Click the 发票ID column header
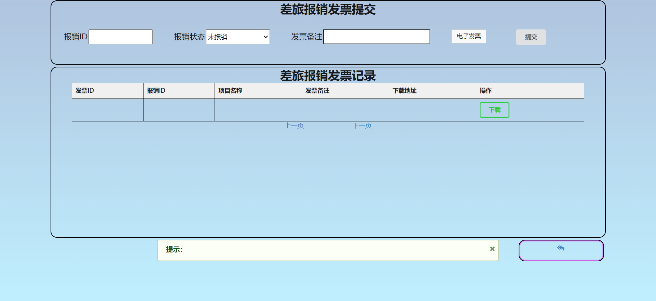 pos(108,91)
